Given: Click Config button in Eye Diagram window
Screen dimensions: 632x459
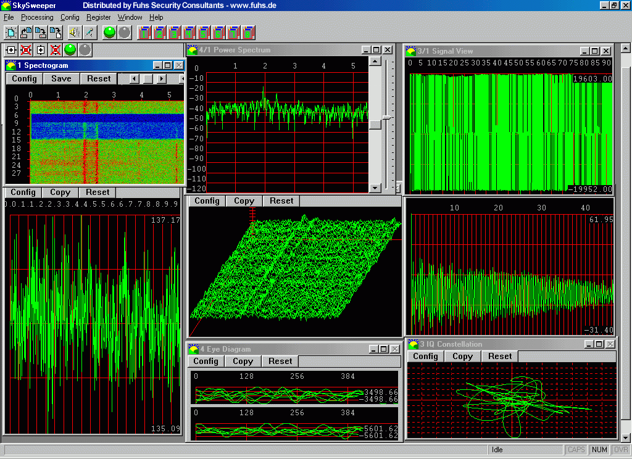Looking at the screenshot, I should click(x=206, y=362).
